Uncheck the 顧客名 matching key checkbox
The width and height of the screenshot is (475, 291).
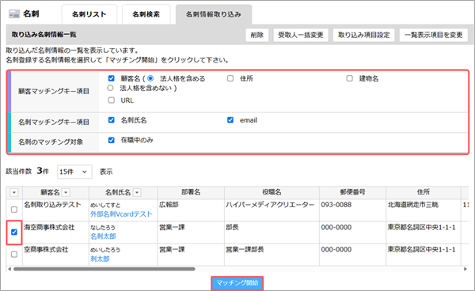(x=111, y=78)
